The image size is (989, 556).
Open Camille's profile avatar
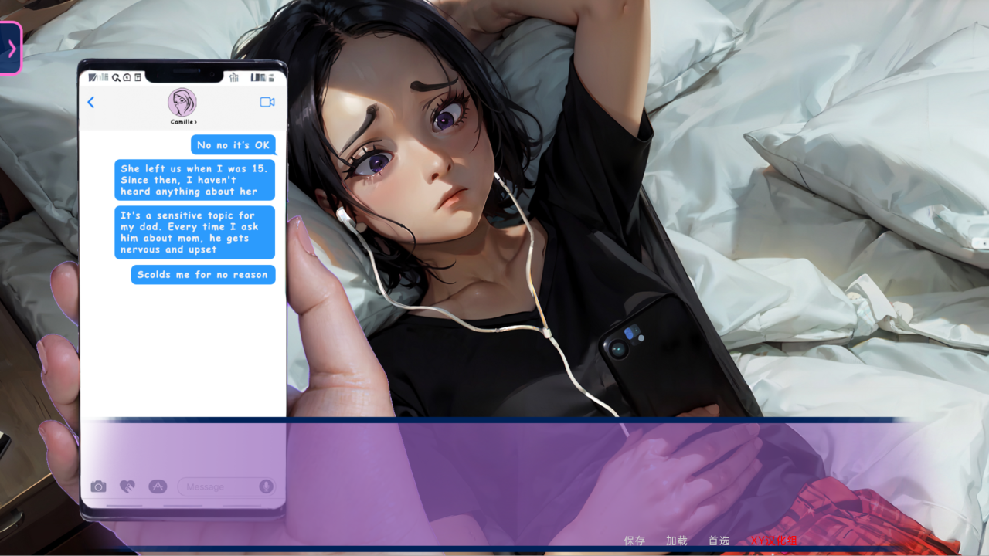click(182, 102)
